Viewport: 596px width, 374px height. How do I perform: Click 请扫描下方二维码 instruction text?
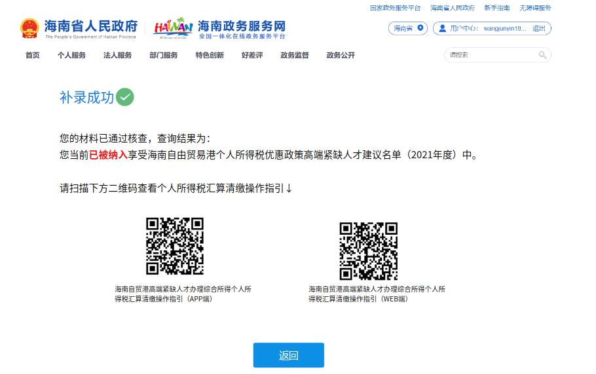pyautogui.click(x=176, y=188)
